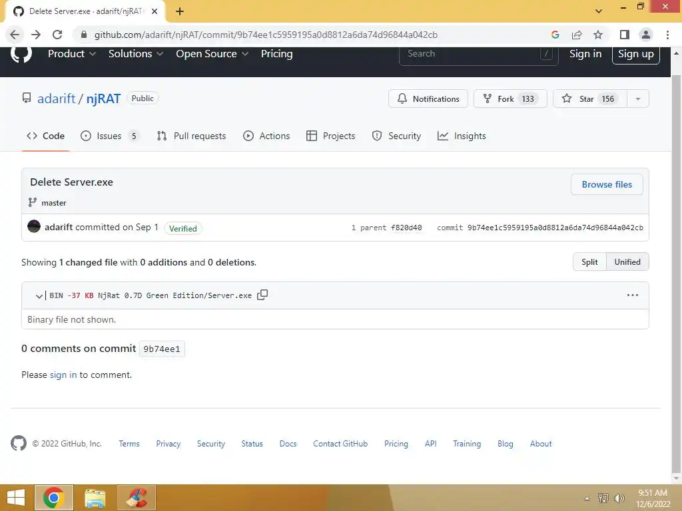Click the page vertical scrollbar
The height and width of the screenshot is (511, 682).
(676, 273)
